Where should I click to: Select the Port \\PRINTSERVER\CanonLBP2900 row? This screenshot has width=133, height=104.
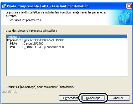click(x=67, y=47)
